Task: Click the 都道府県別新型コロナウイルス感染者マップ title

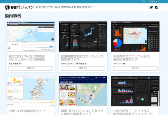Action: (x=82, y=58)
